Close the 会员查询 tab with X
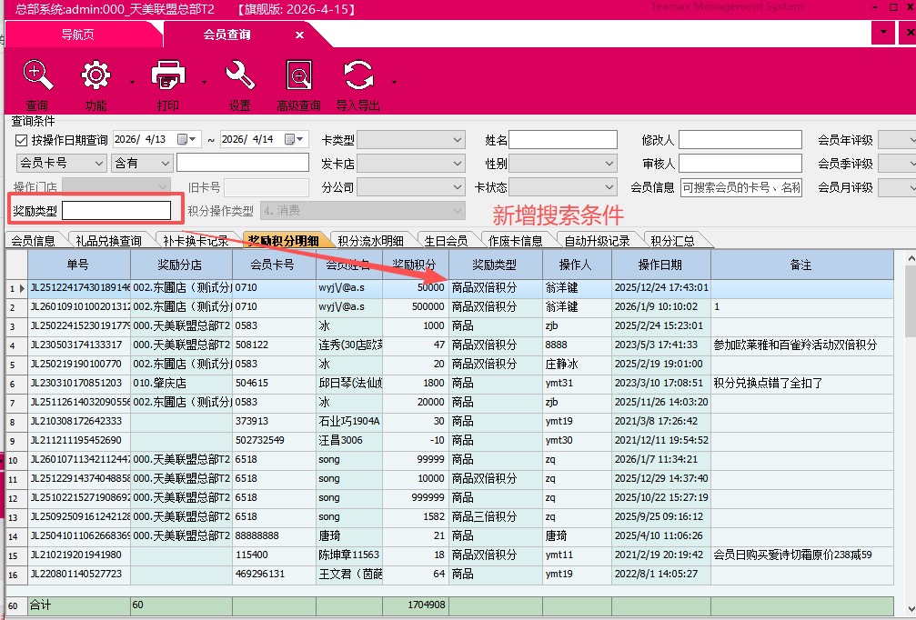This screenshot has width=916, height=620. (299, 35)
